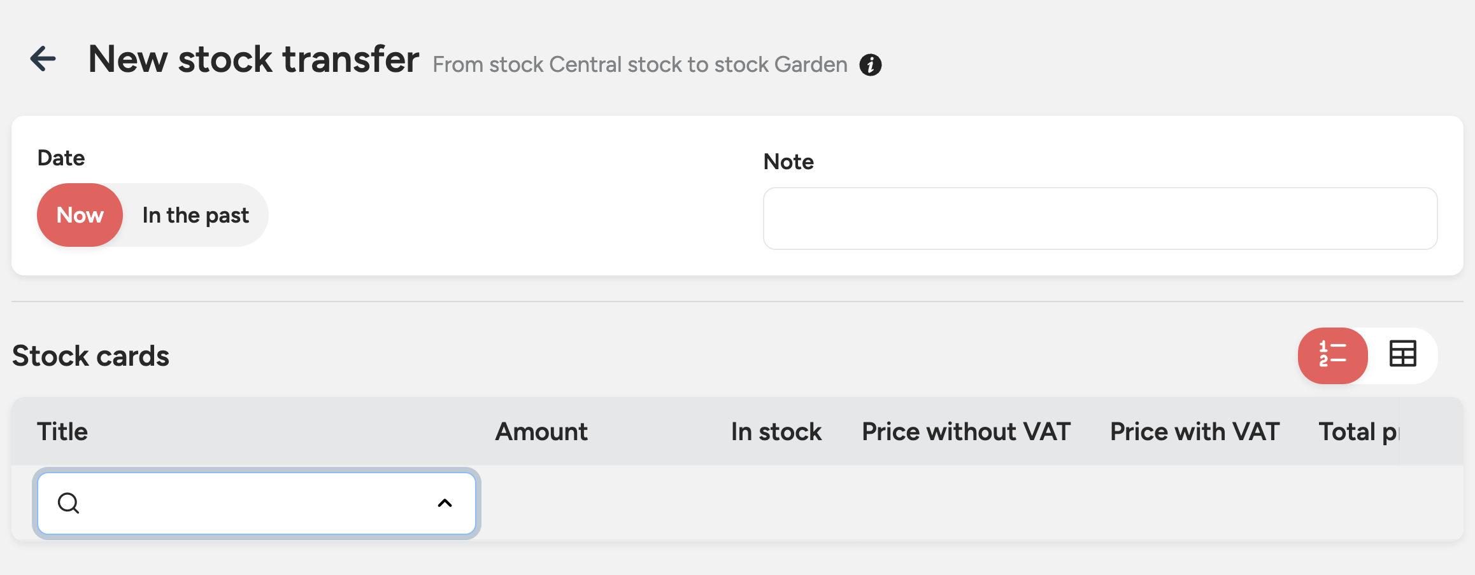Click the Price with VAT header
Screen dimensions: 1475x575
pyautogui.click(x=1194, y=432)
